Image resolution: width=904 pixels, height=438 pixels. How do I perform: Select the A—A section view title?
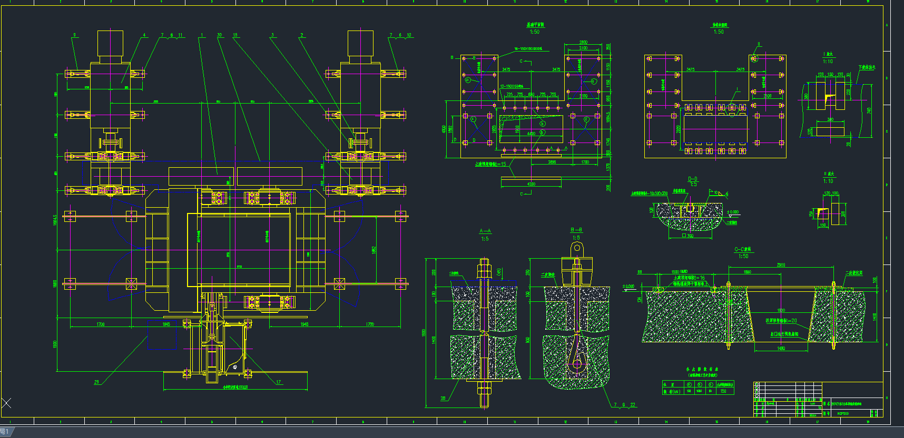coord(485,231)
